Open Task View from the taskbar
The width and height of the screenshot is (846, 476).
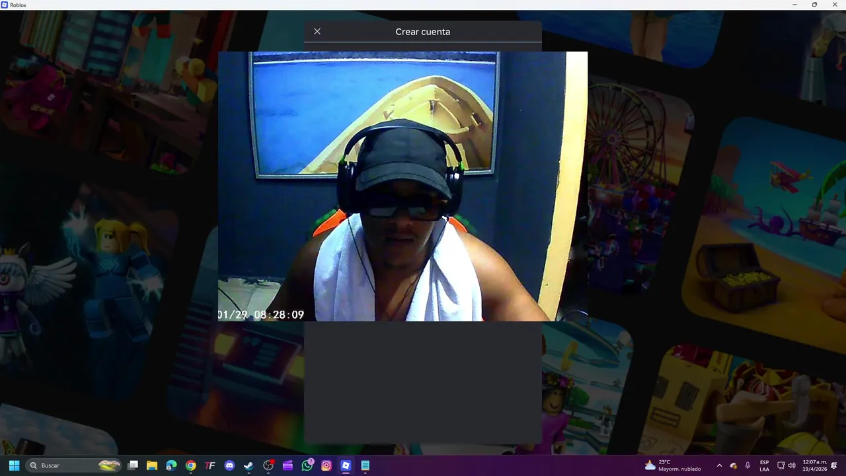133,465
